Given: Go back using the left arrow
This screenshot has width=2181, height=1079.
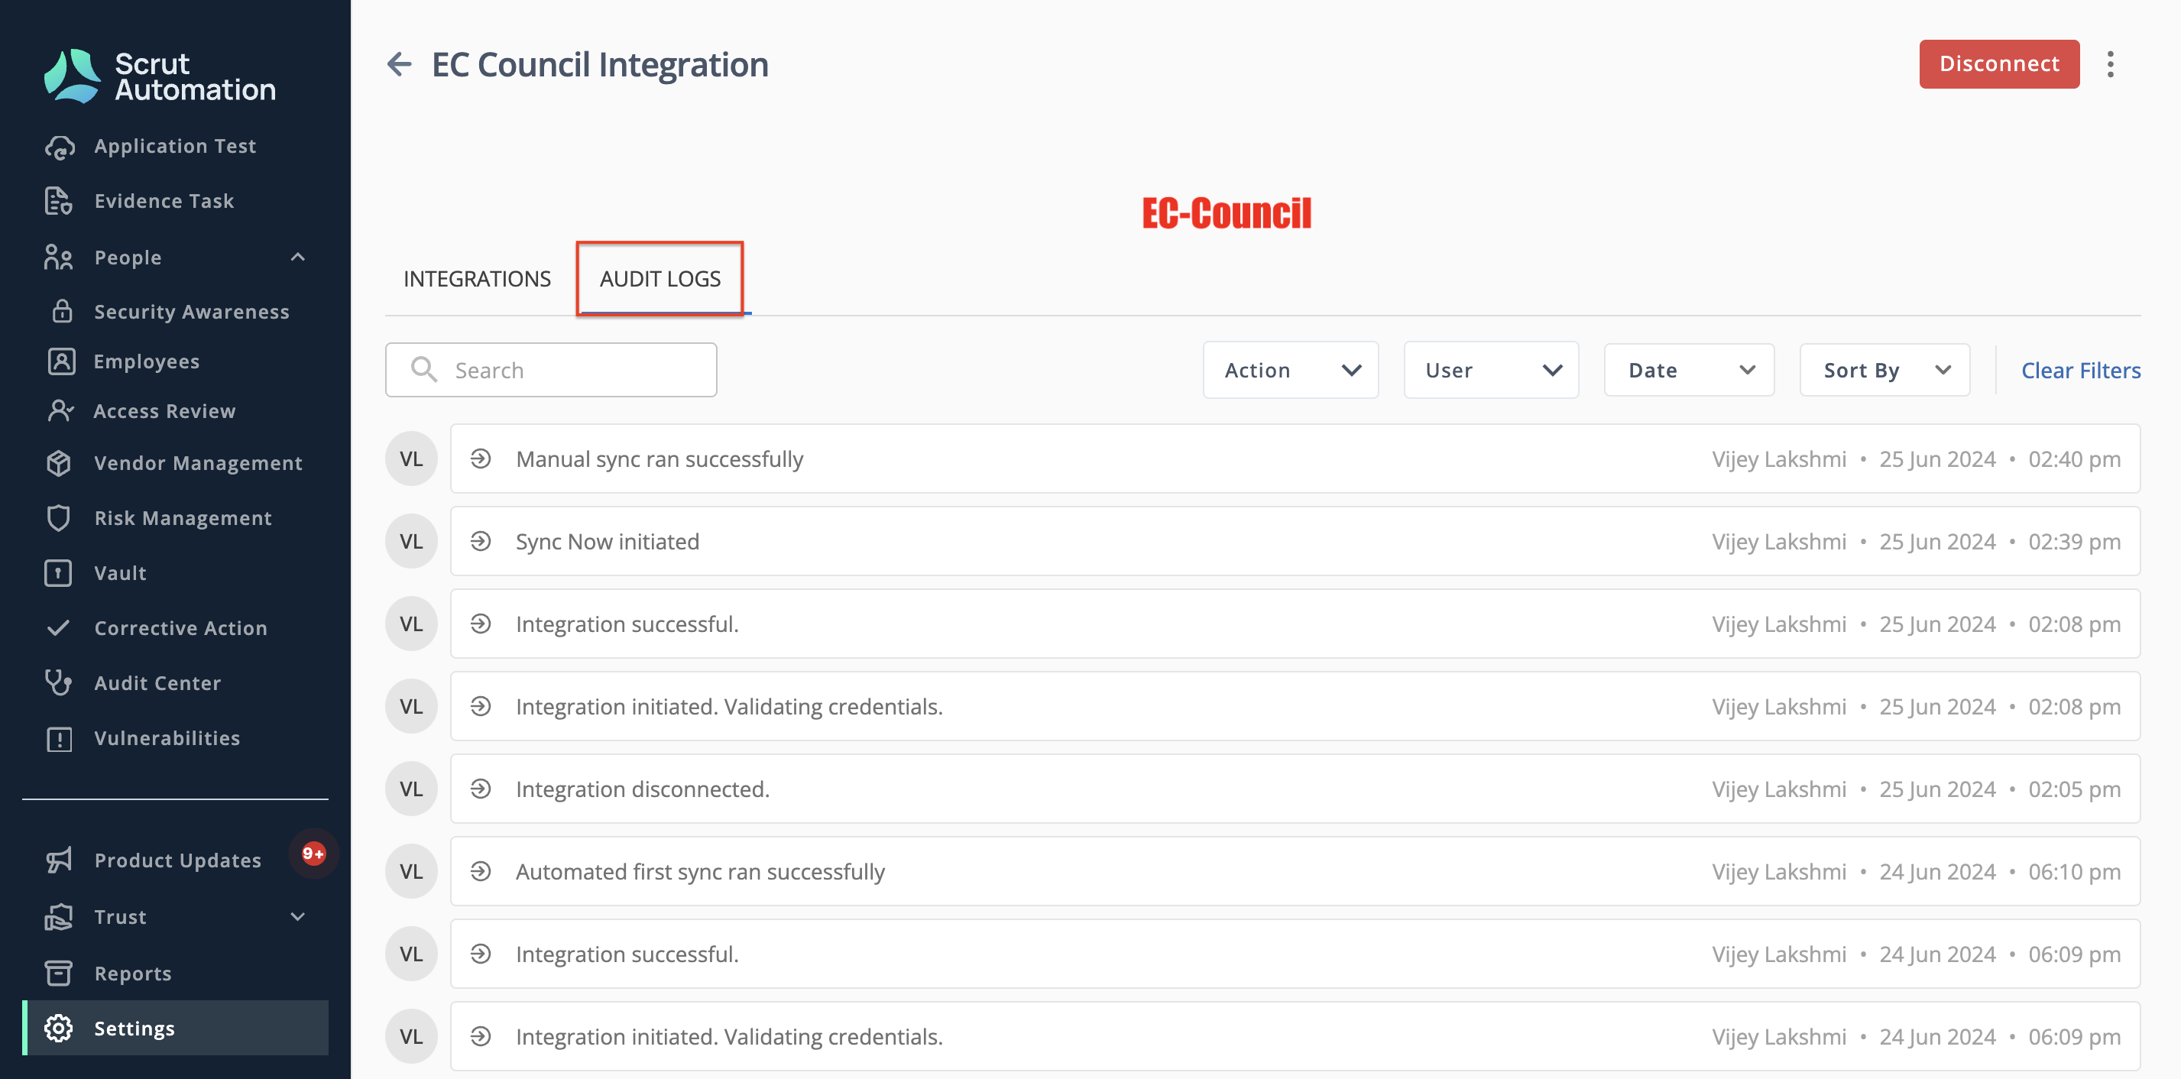Looking at the screenshot, I should (399, 63).
